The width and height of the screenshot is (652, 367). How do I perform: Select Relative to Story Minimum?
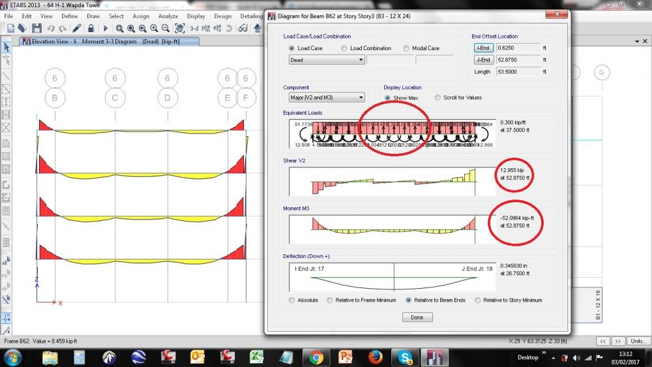pos(478,300)
